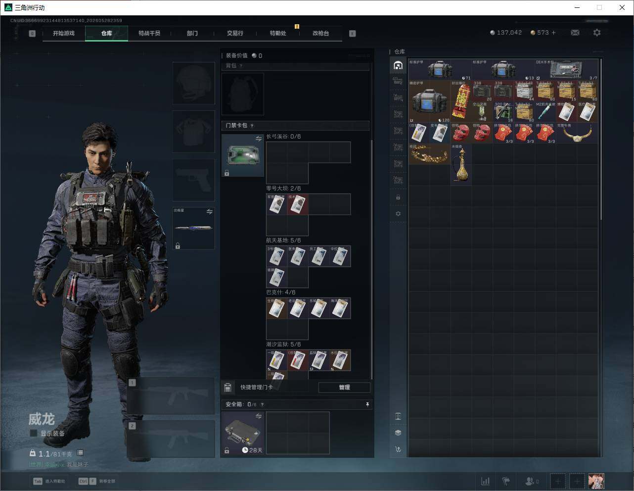
Task: Select the main stash icon at top of 仓库 sidebar
Action: [398, 65]
